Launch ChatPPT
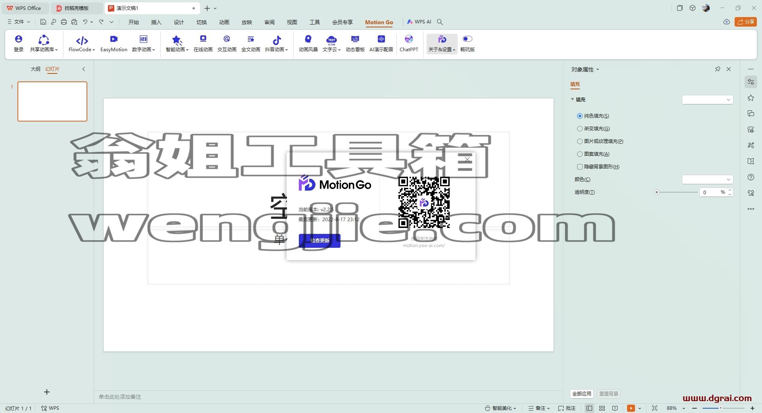762x413 pixels. (409, 43)
